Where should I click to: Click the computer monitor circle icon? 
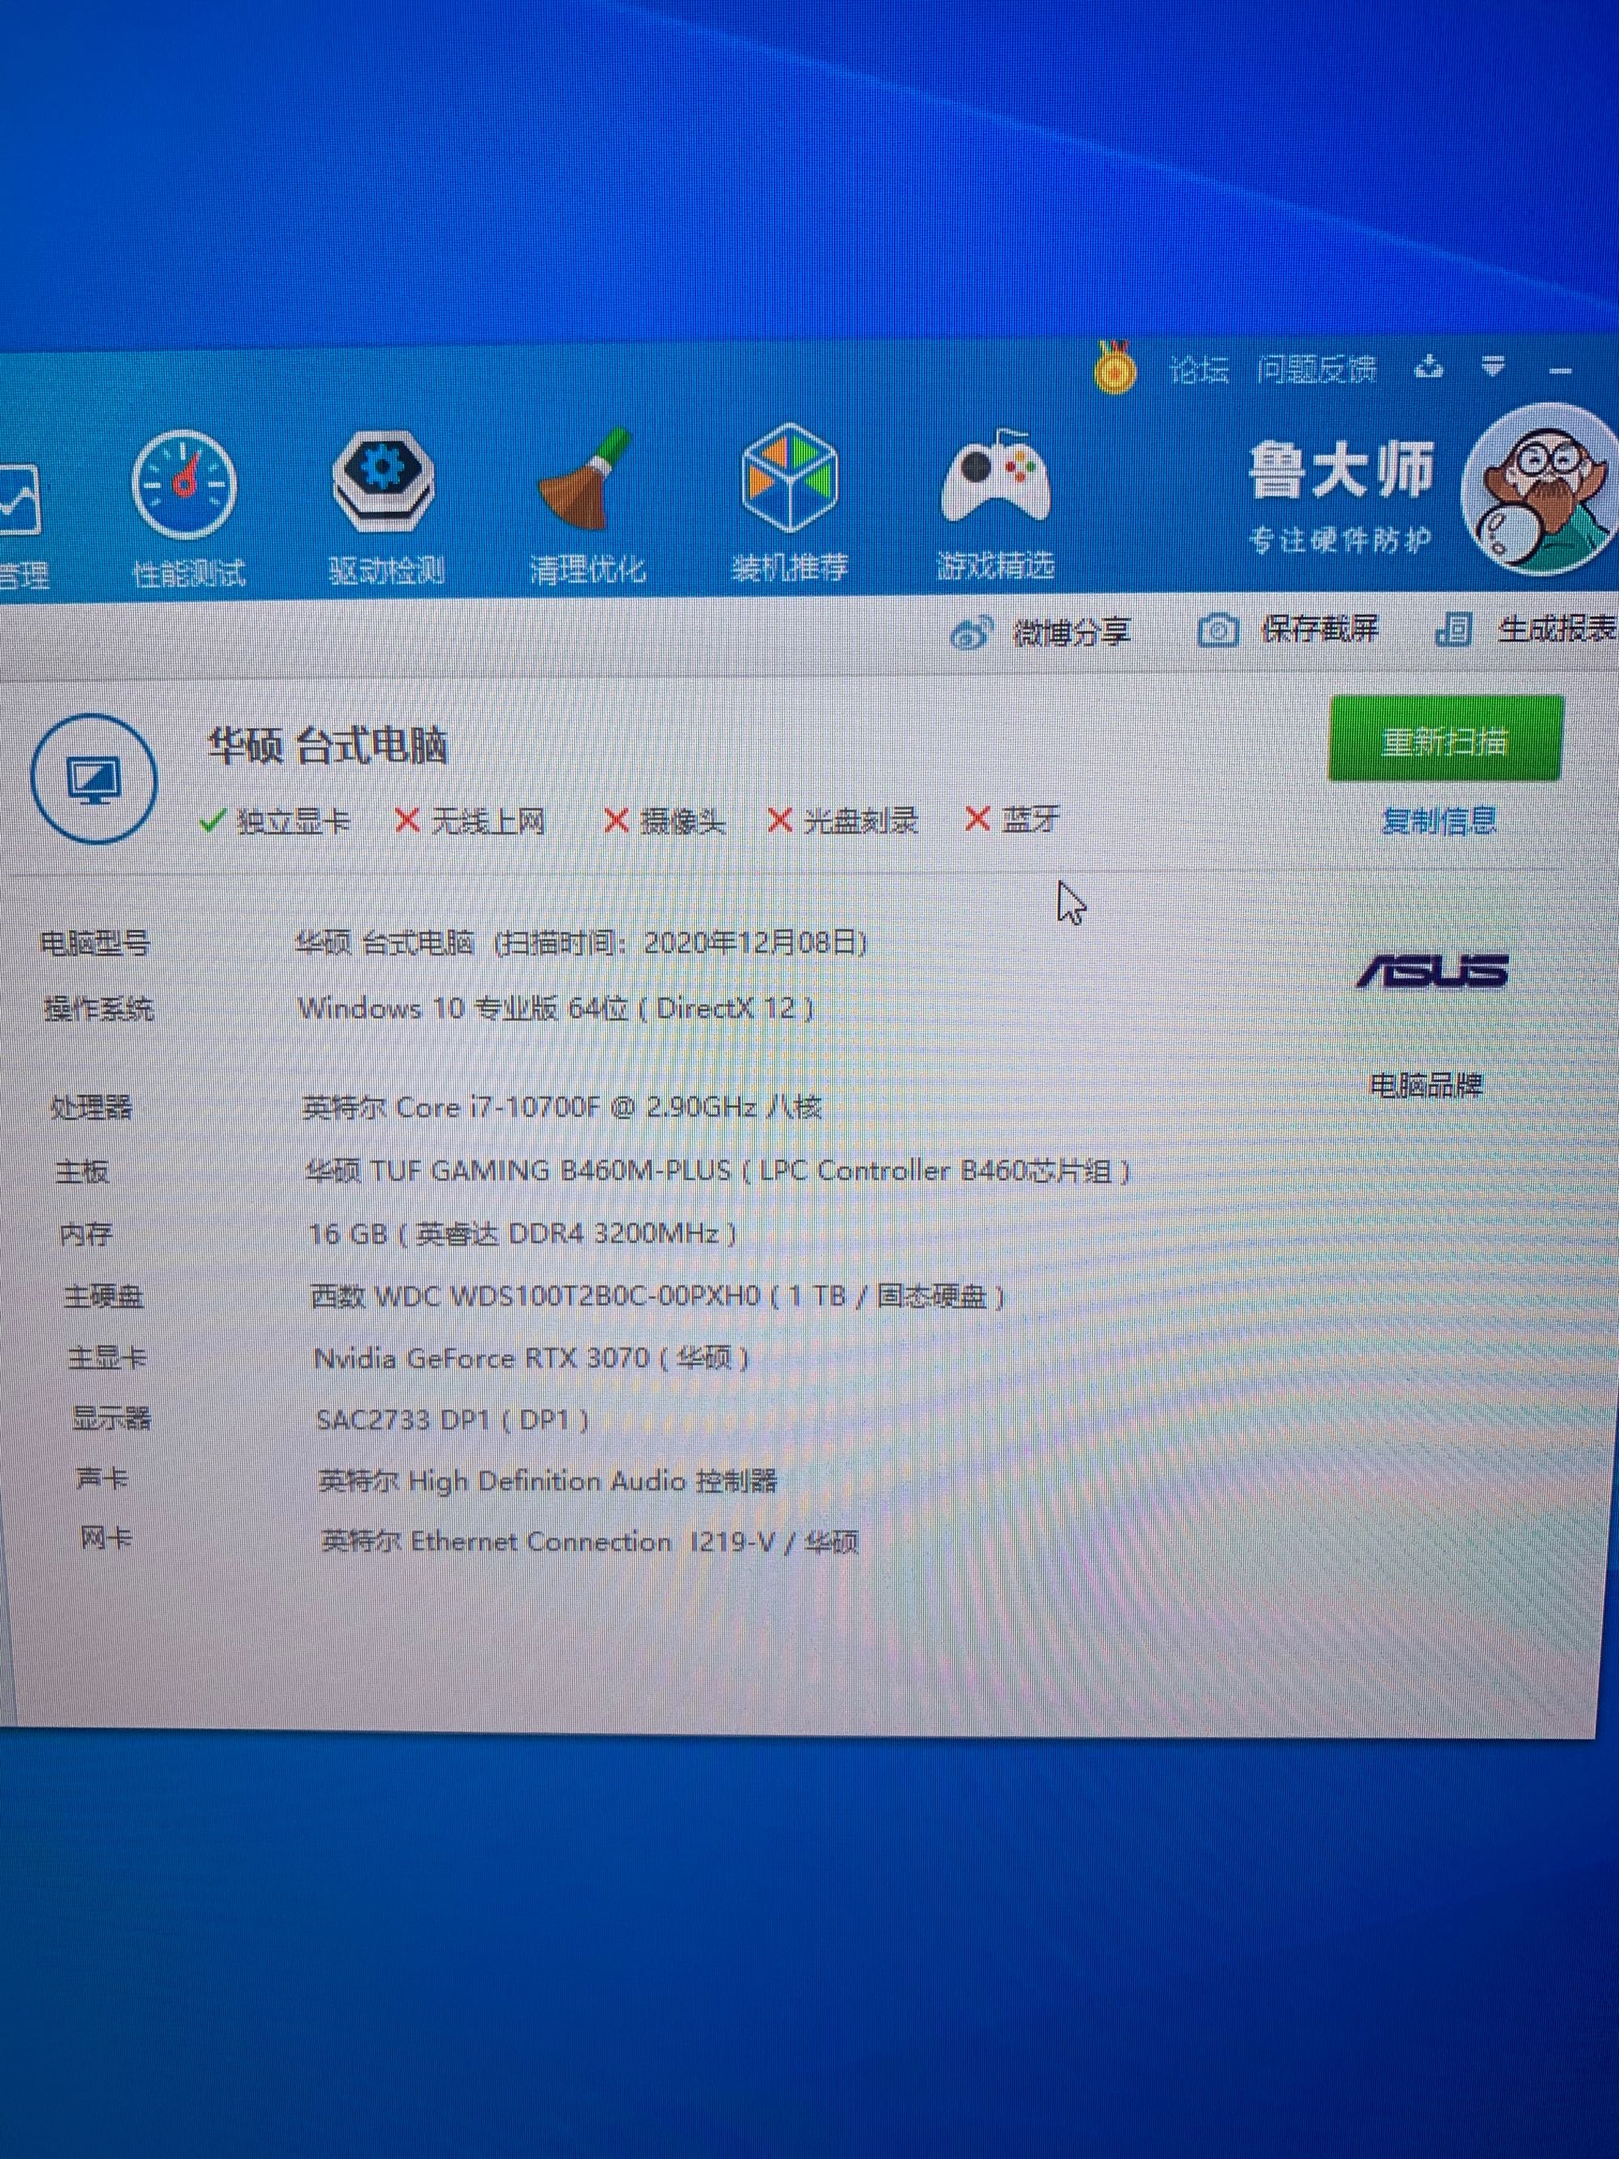94,779
